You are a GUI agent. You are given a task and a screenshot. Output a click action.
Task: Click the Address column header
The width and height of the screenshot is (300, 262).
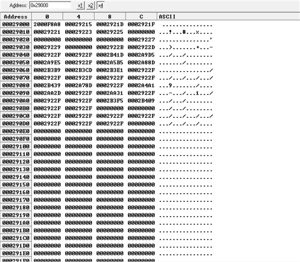[x=16, y=16]
